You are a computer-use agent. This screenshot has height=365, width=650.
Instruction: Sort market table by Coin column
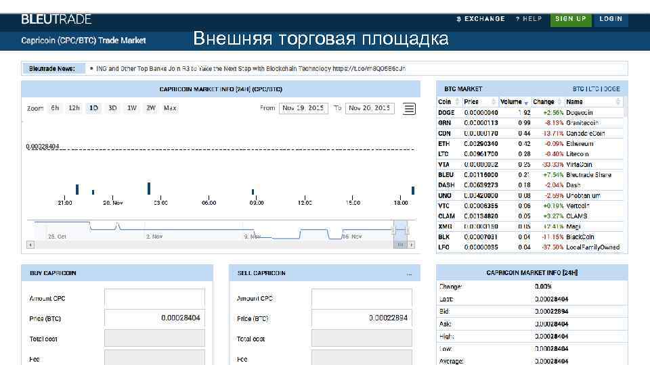click(449, 102)
